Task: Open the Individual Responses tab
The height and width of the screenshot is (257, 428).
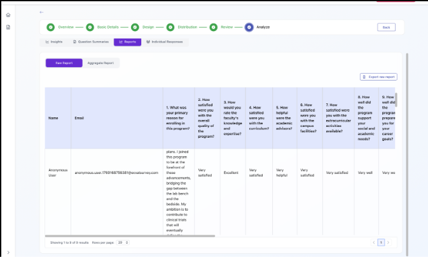Action: tap(165, 42)
